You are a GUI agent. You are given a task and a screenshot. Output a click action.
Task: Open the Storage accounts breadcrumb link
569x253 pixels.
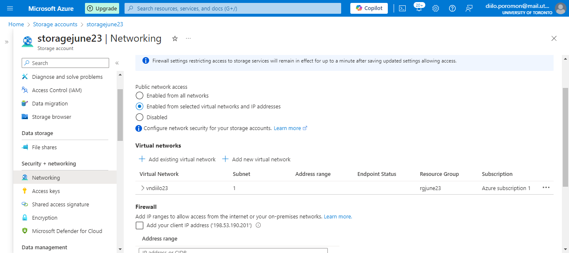(x=55, y=25)
